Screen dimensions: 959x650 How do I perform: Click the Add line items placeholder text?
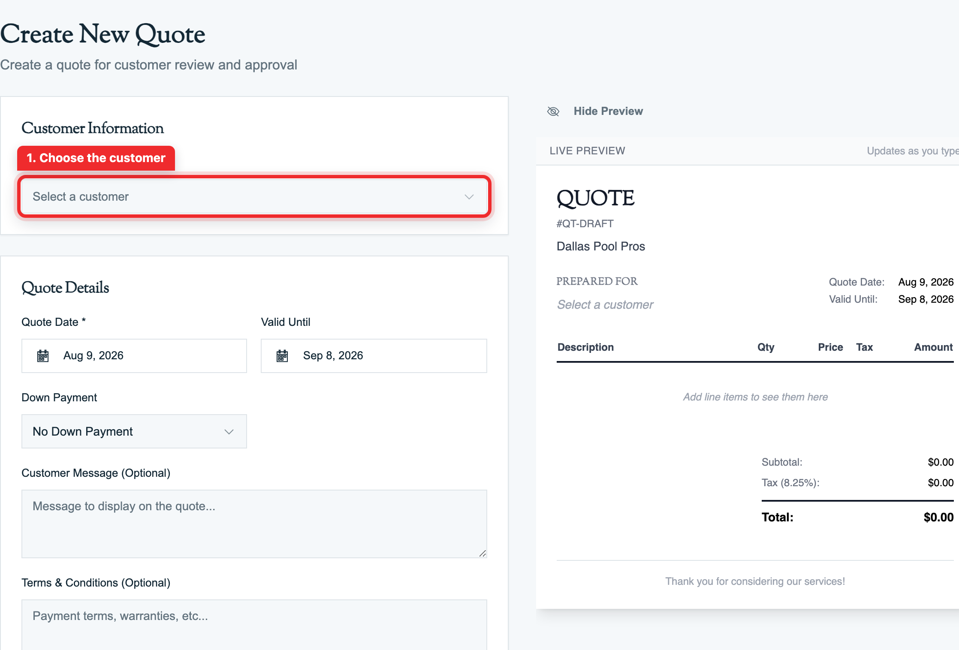pyautogui.click(x=755, y=397)
